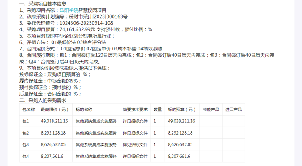Click the 包4 cell in table
Viewport: 302px width, 166px height.
click(25, 157)
